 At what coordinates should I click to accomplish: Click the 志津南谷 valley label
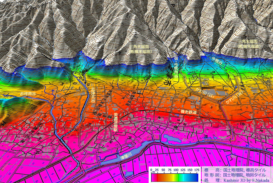[28, 94]
